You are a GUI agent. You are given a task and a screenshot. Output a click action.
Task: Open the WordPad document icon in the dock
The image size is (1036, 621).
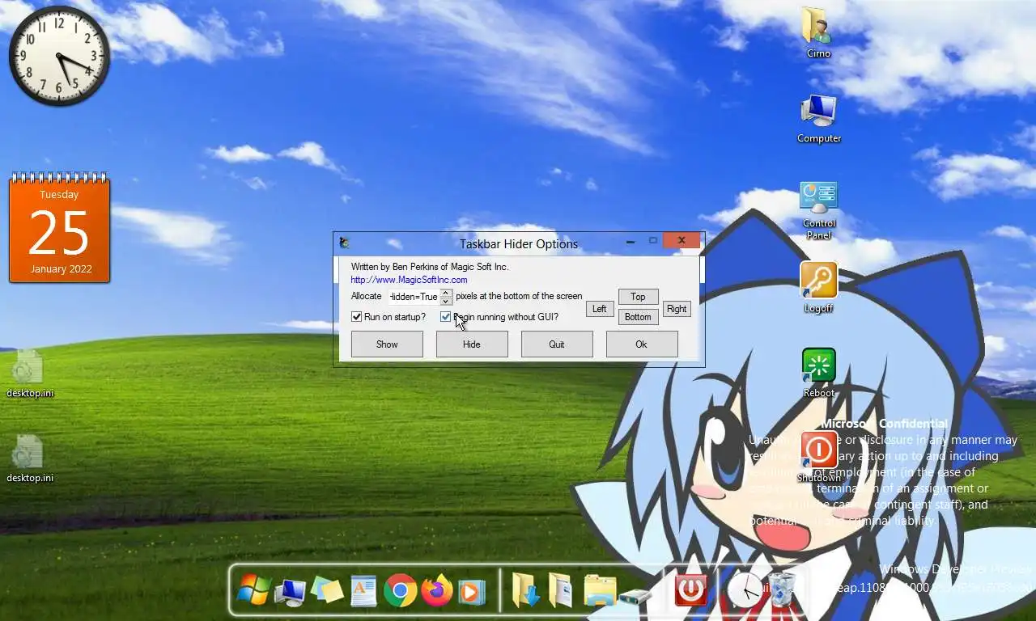point(363,591)
